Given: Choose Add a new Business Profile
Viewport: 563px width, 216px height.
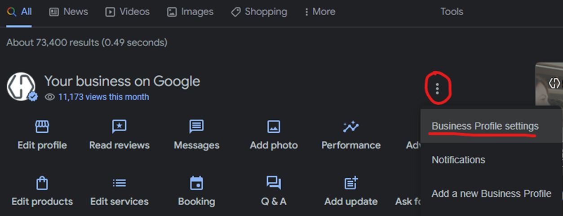Looking at the screenshot, I should [x=491, y=193].
